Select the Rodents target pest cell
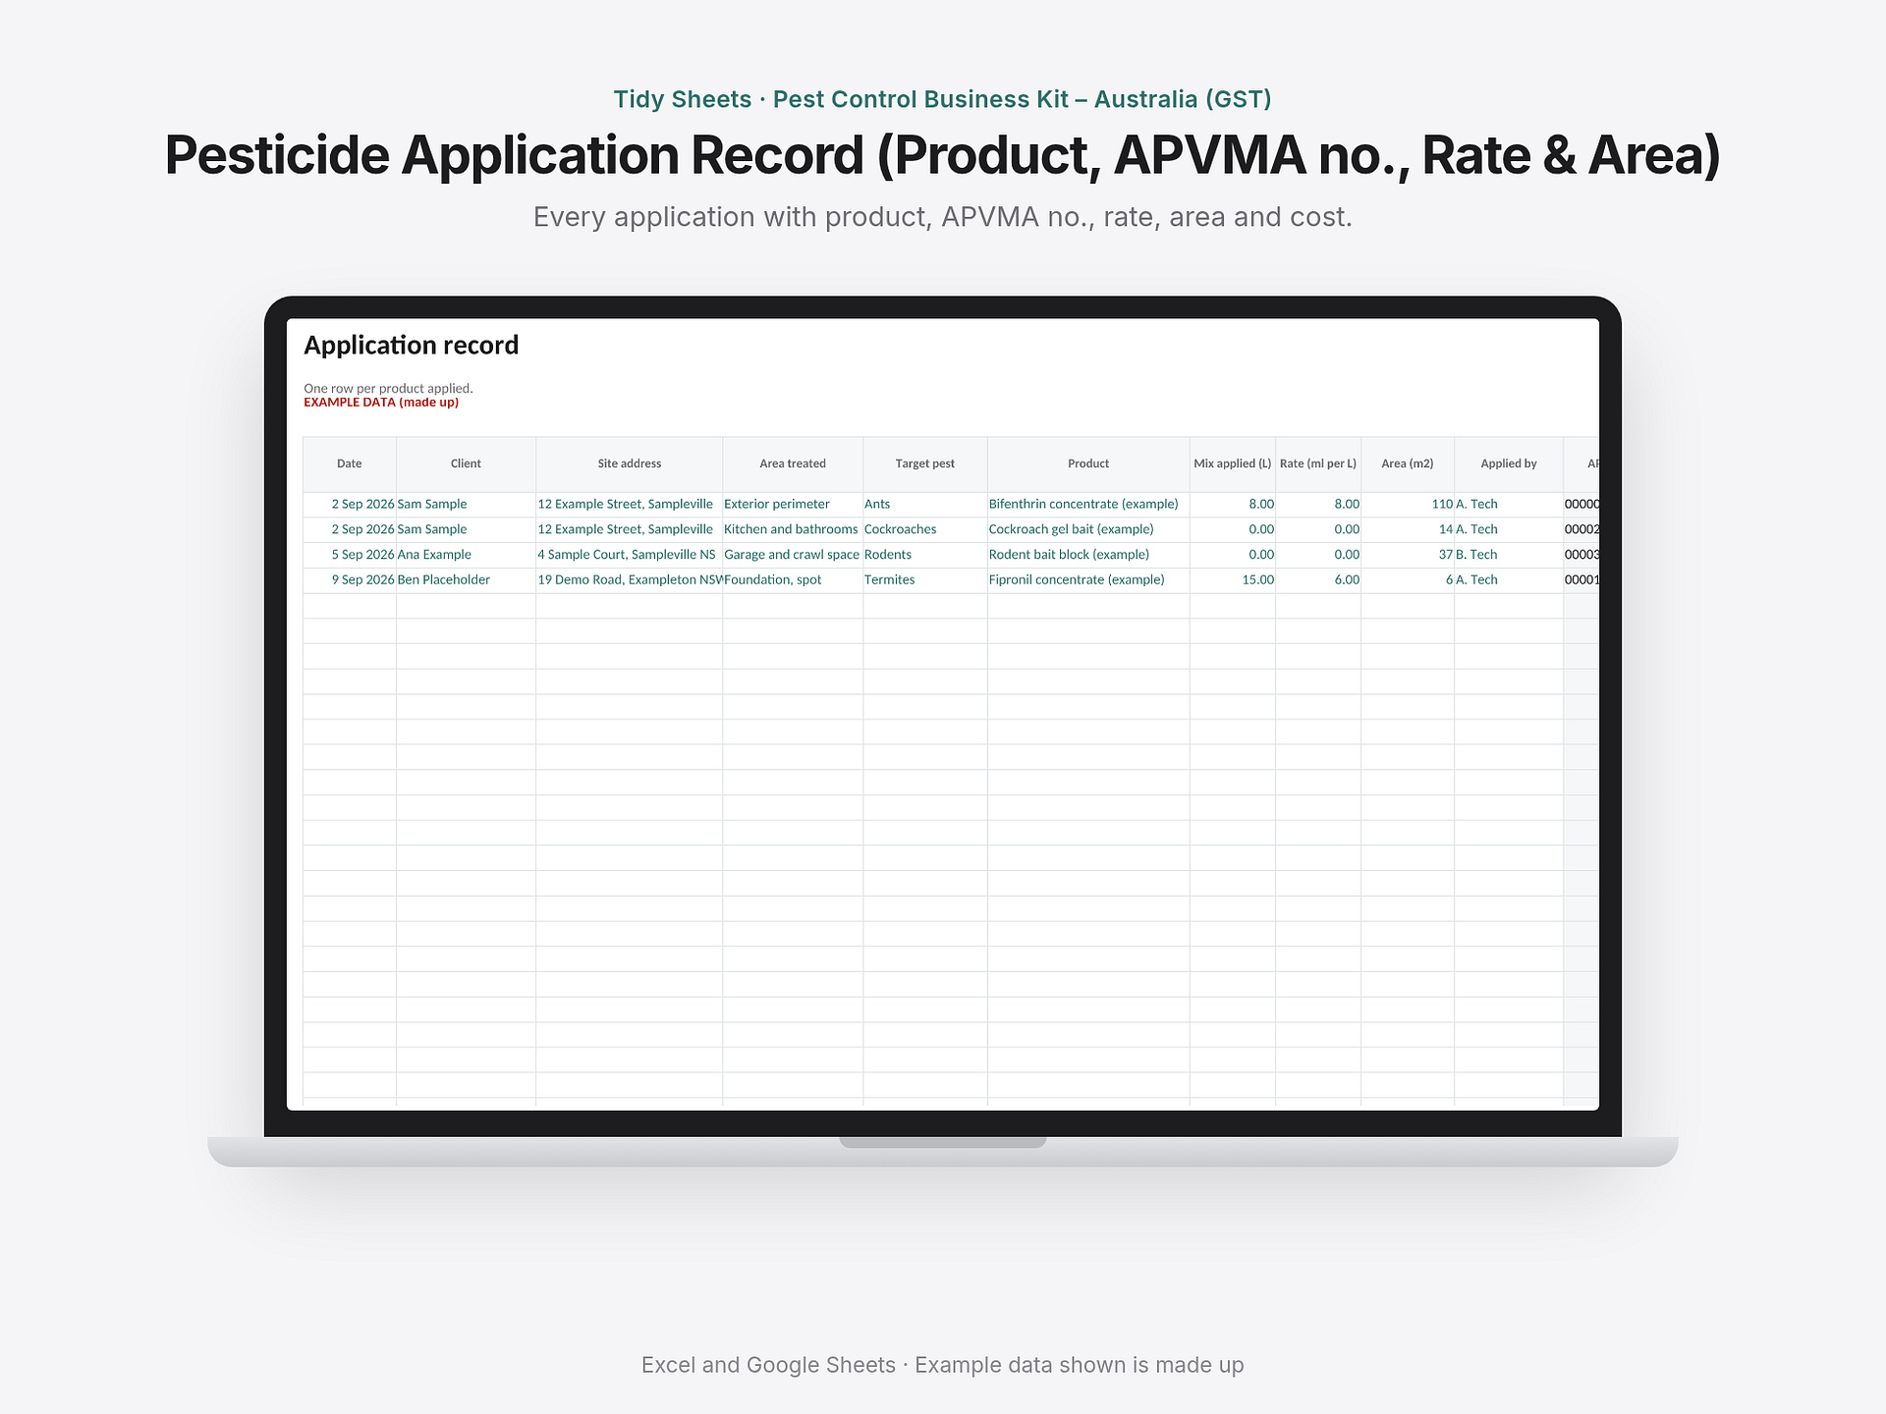The image size is (1886, 1414). [x=924, y=555]
